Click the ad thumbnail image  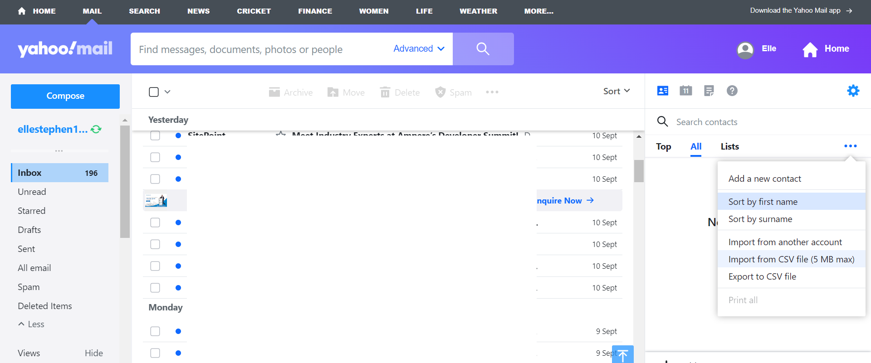pos(156,200)
